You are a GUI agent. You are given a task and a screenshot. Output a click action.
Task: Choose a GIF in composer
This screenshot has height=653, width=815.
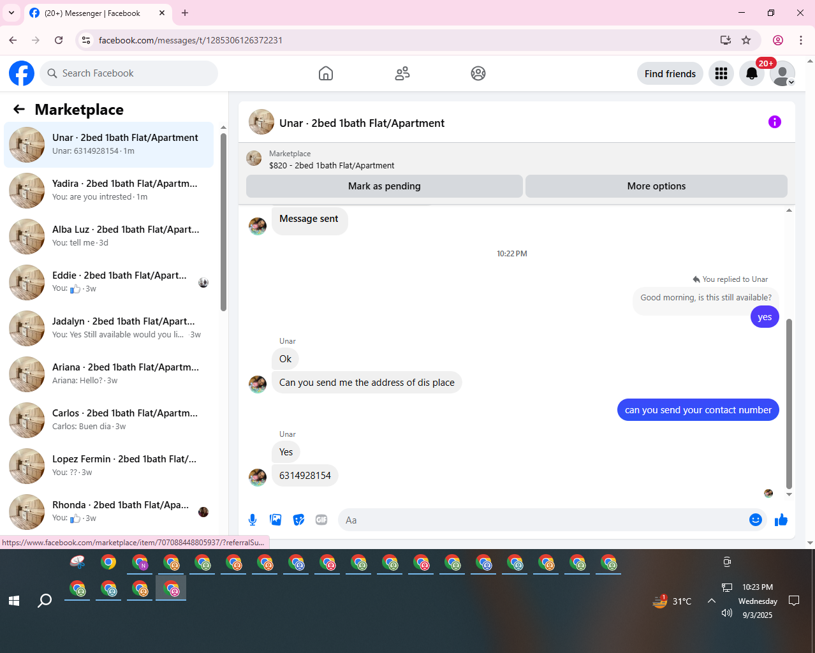click(321, 520)
